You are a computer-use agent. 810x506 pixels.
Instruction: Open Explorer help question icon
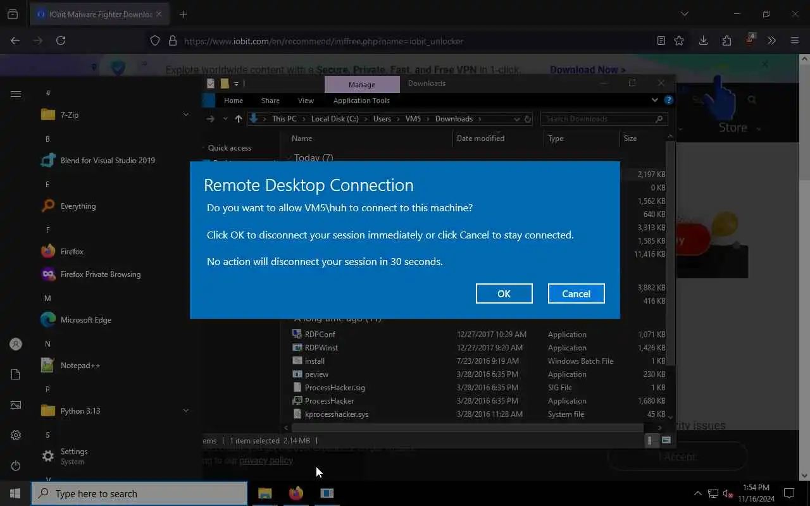tap(668, 100)
